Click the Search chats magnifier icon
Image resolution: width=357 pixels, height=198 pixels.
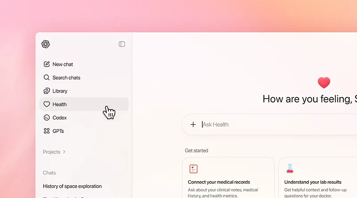[46, 77]
